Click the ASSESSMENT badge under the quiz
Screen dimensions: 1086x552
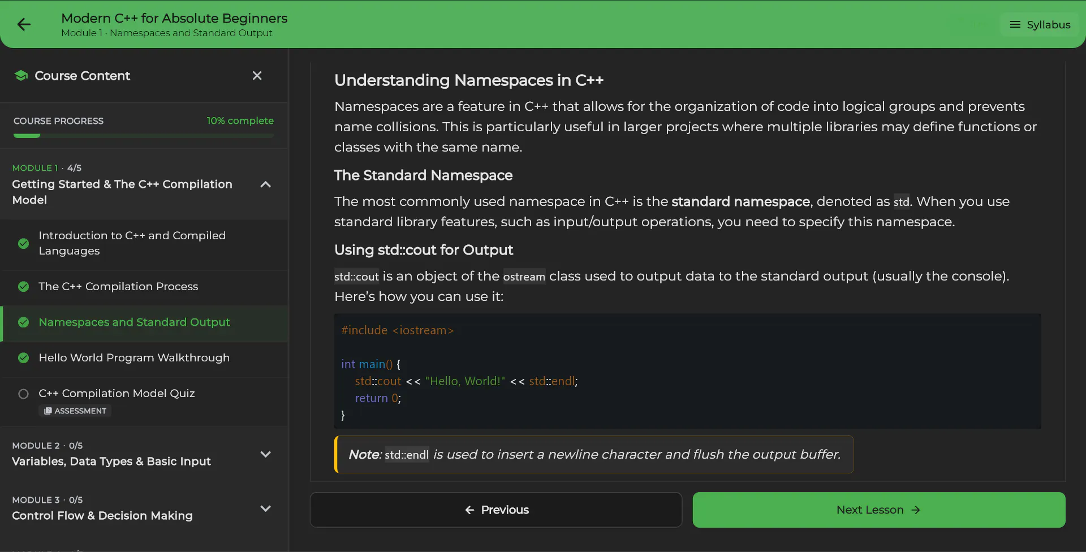(x=75, y=411)
